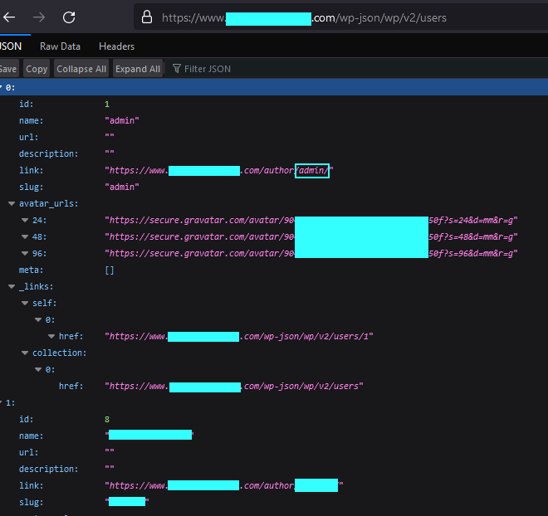Toggle the 96: avatar entry arrow
The height and width of the screenshot is (516, 548).
click(x=25, y=253)
